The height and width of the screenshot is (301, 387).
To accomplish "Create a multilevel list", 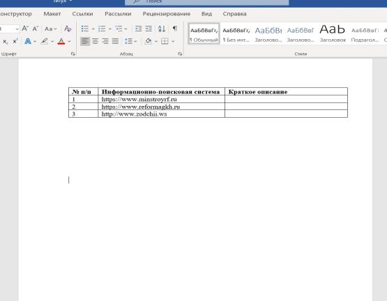I will pos(119,29).
